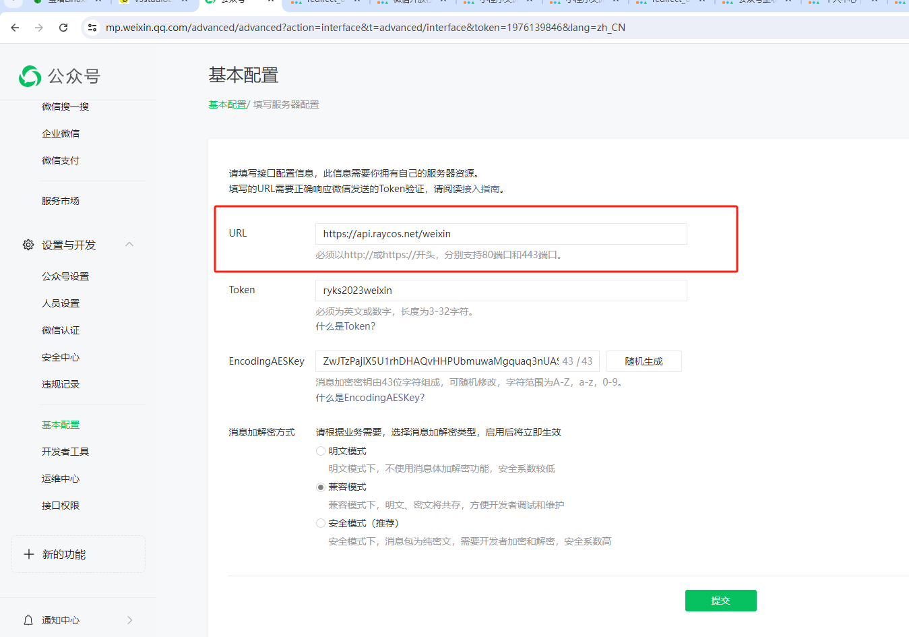Click the 填写服务器配置 breadcrumb text
The width and height of the screenshot is (909, 637).
[x=286, y=104]
